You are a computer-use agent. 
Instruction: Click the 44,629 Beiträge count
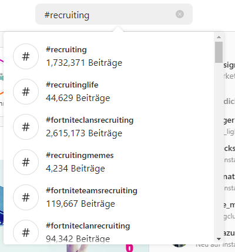pos(78,98)
